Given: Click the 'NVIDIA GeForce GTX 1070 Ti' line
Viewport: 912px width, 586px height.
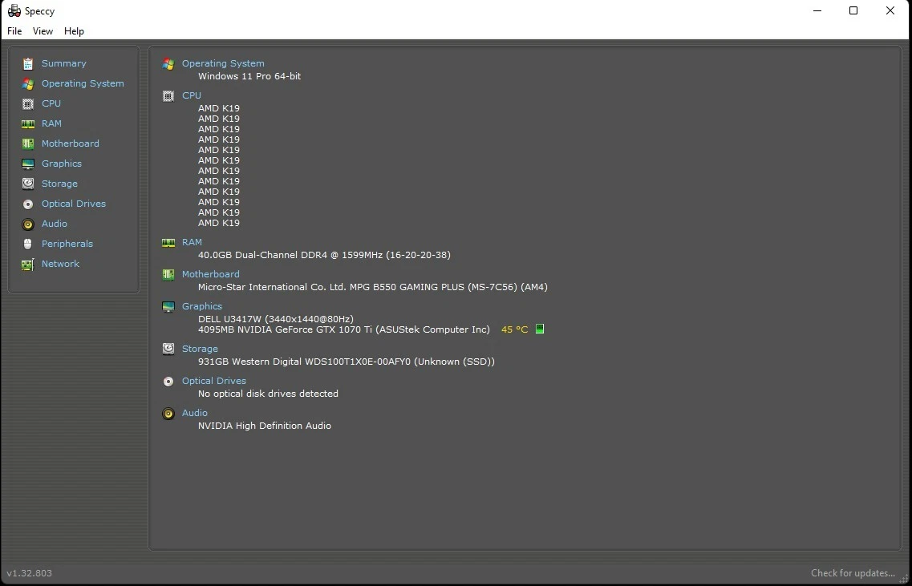Looking at the screenshot, I should (x=344, y=329).
